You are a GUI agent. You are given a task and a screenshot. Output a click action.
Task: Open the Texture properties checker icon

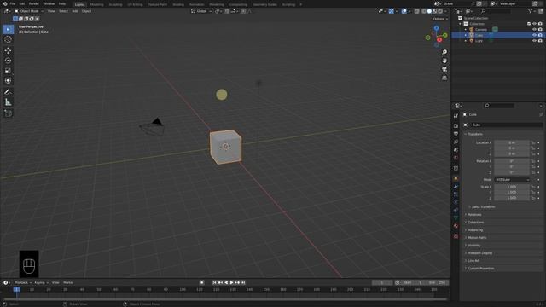(x=456, y=236)
